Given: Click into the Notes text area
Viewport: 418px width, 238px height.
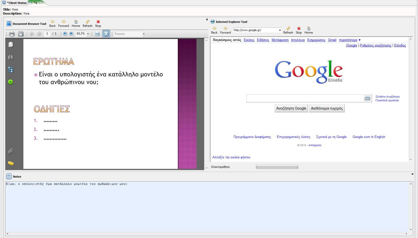Looking at the screenshot, I should tap(207, 206).
